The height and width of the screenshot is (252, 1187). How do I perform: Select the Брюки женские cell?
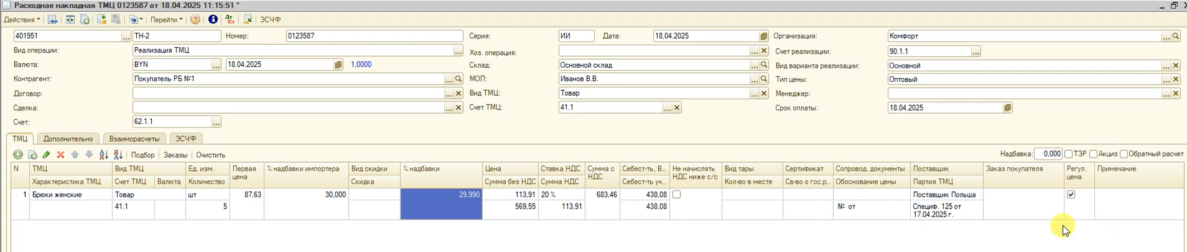[x=71, y=194]
